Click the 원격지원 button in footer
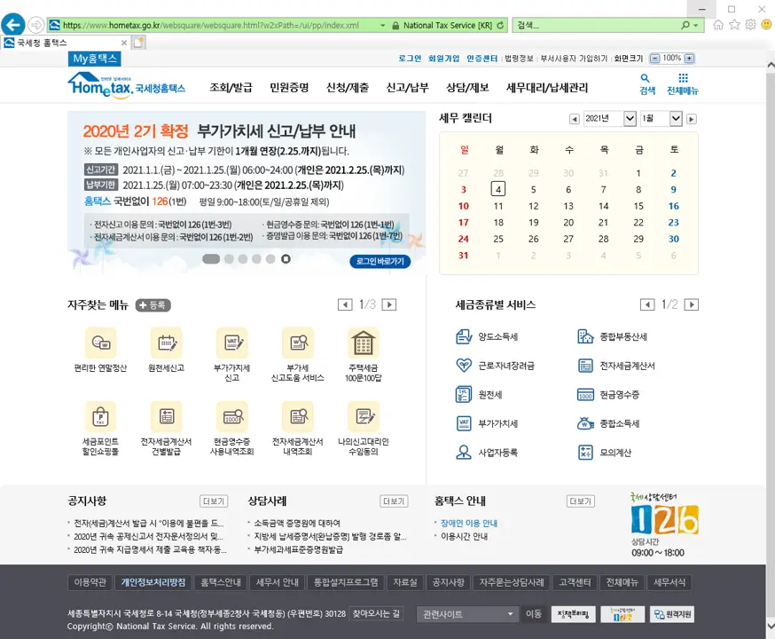 point(672,614)
